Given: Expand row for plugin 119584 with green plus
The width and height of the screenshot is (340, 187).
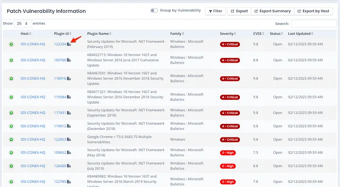Looking at the screenshot, I should click(11, 97).
